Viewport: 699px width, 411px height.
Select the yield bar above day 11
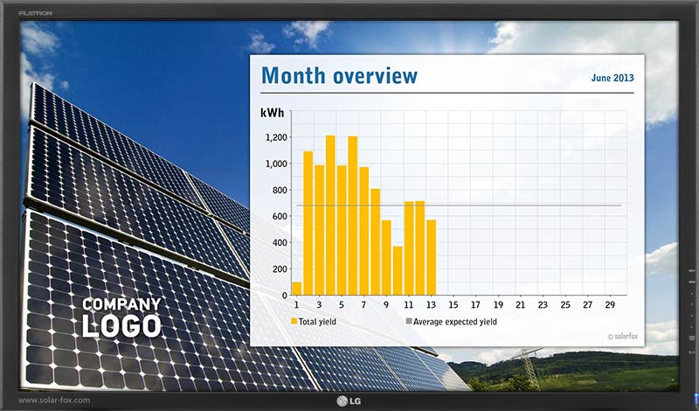[409, 248]
